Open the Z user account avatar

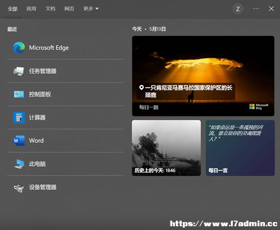[238, 9]
